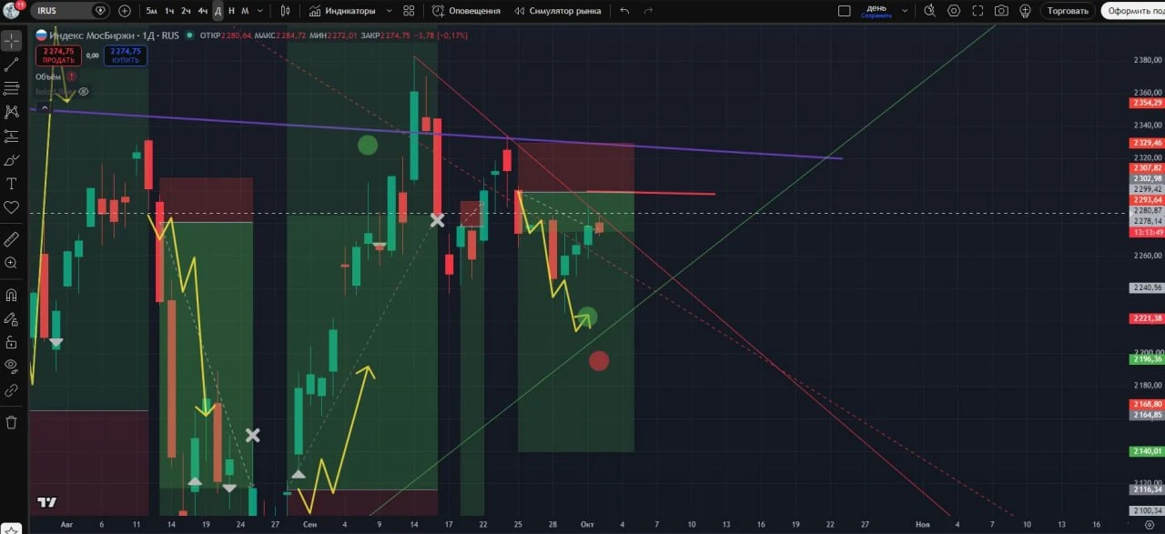Toggle lock all drawings padlock
This screenshot has height=534, width=1165.
click(x=12, y=342)
